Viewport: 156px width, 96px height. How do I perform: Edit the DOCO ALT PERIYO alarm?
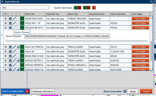14,47
